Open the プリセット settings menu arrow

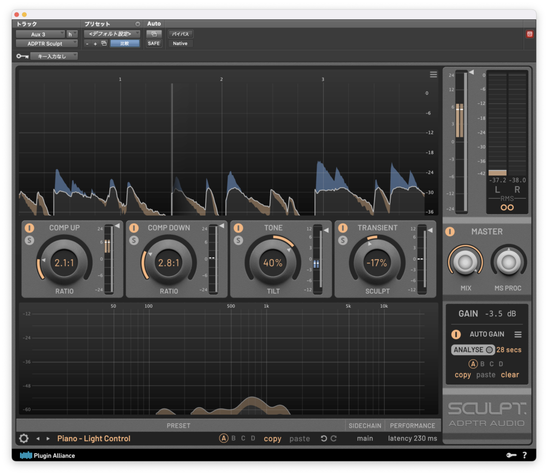[x=138, y=24]
